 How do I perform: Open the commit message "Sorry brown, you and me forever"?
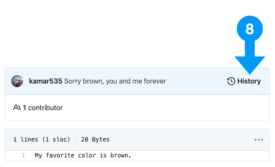tap(115, 81)
